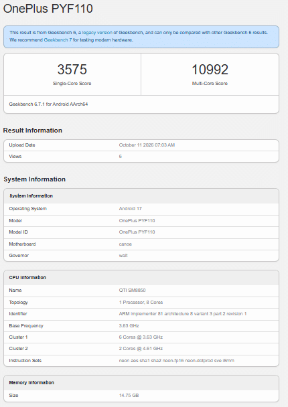Image resolution: width=288 pixels, height=407 pixels.
Task: Click the 'Memory Information' table header
Action: click(x=31, y=383)
